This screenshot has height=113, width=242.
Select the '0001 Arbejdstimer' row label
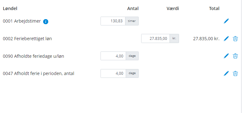22,21
